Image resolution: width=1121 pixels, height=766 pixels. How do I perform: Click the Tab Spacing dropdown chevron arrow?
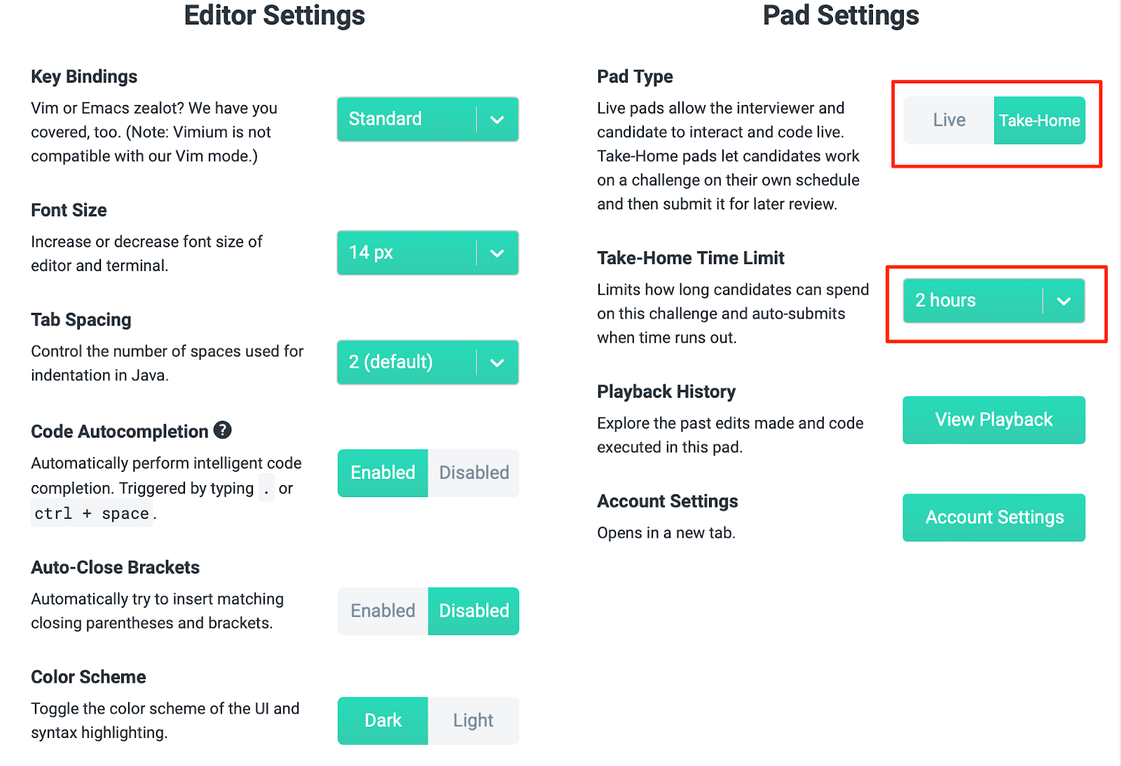[x=497, y=363]
